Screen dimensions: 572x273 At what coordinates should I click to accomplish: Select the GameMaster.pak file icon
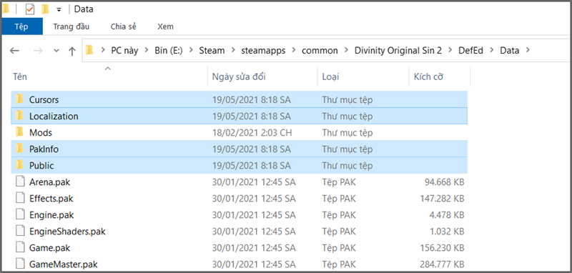pos(20,264)
